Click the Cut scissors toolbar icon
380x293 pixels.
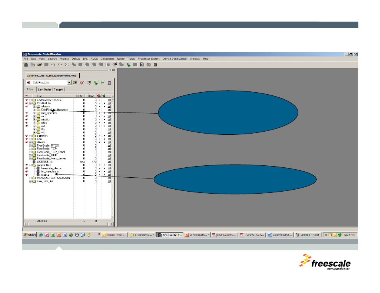(x=67, y=64)
